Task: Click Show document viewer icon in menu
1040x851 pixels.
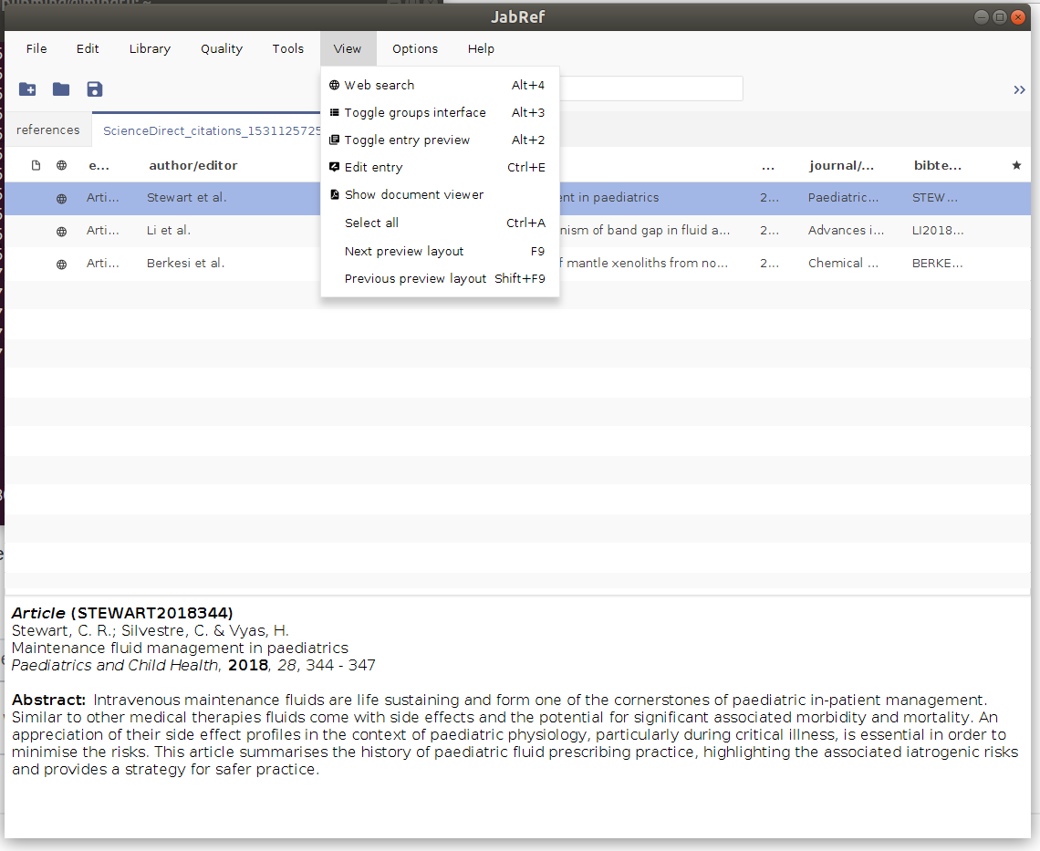Action: coord(334,194)
